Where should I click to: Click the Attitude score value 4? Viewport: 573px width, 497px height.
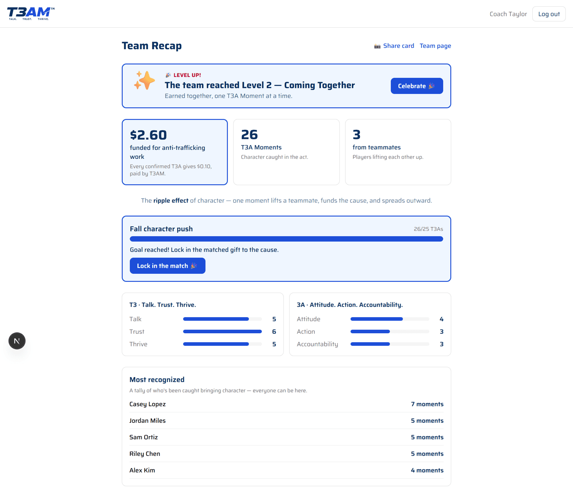tap(441, 319)
